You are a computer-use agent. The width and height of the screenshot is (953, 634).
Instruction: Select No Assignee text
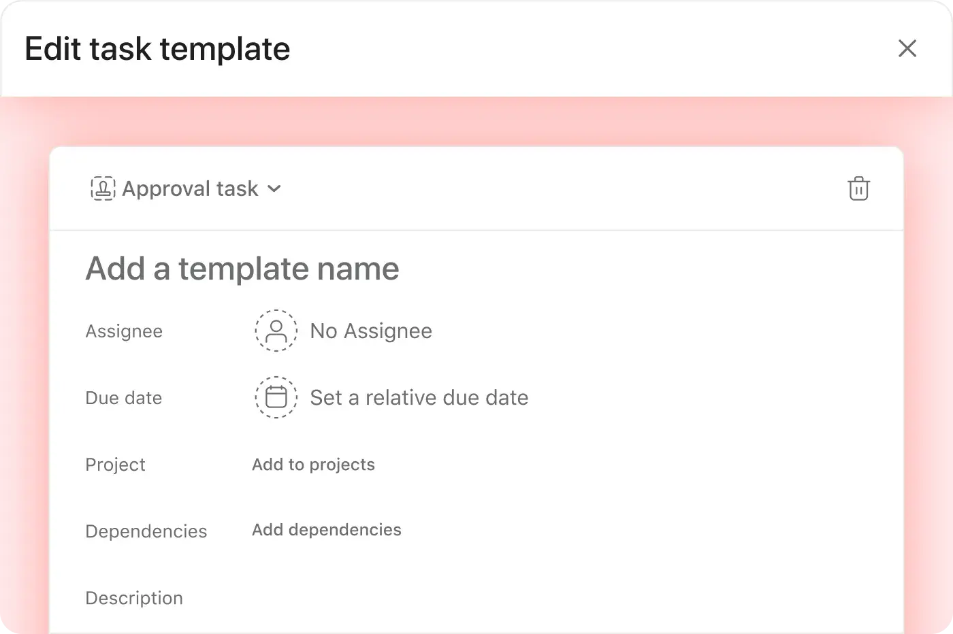point(371,331)
